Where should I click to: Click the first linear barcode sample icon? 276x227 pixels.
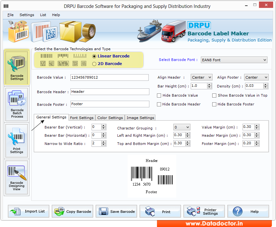(46, 56)
